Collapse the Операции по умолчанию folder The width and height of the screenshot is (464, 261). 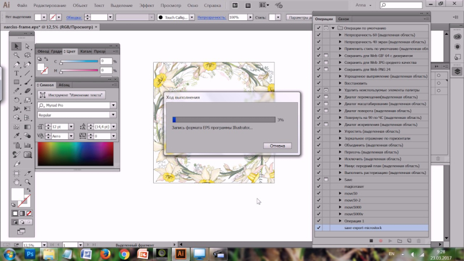click(332, 28)
